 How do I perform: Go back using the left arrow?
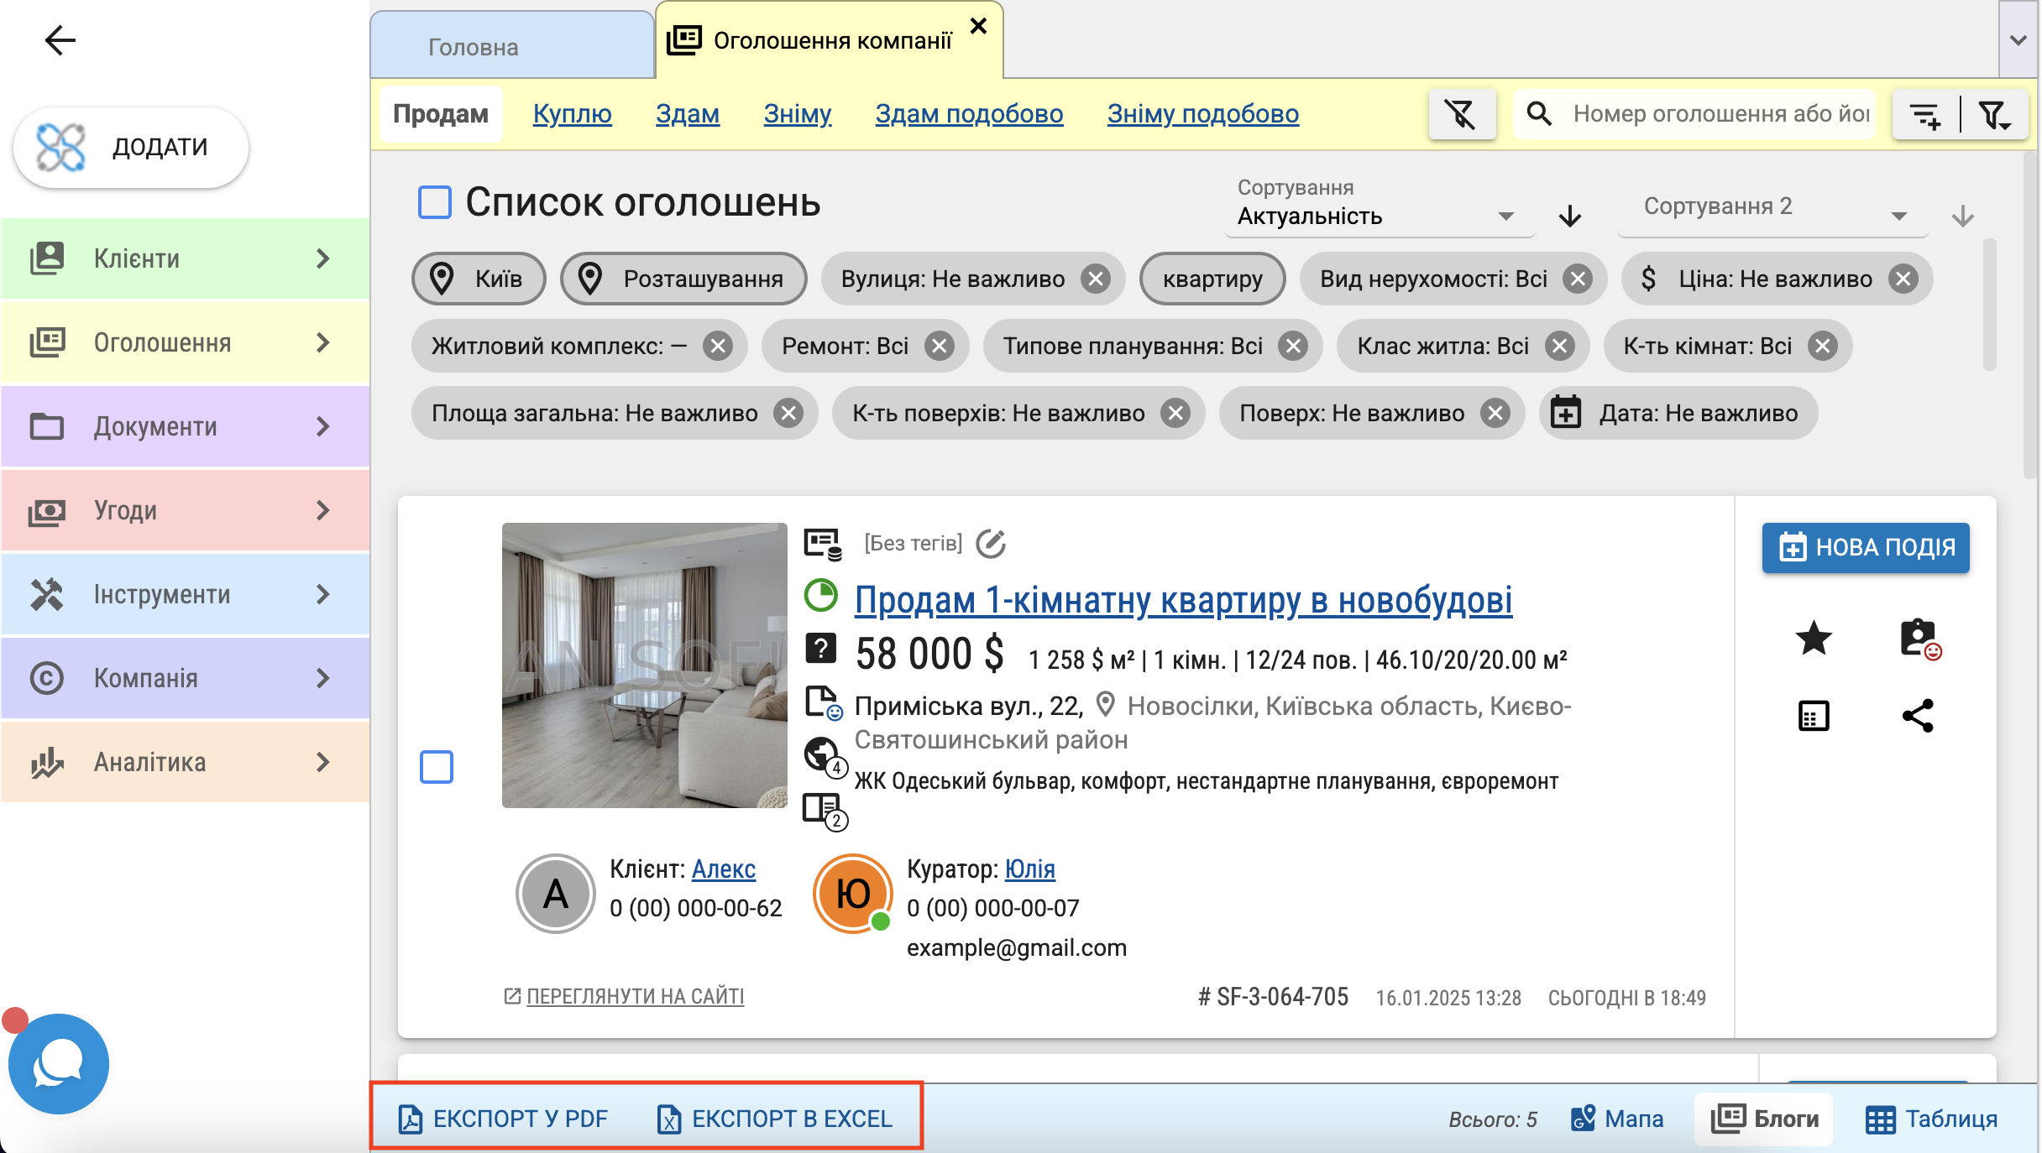click(x=60, y=39)
